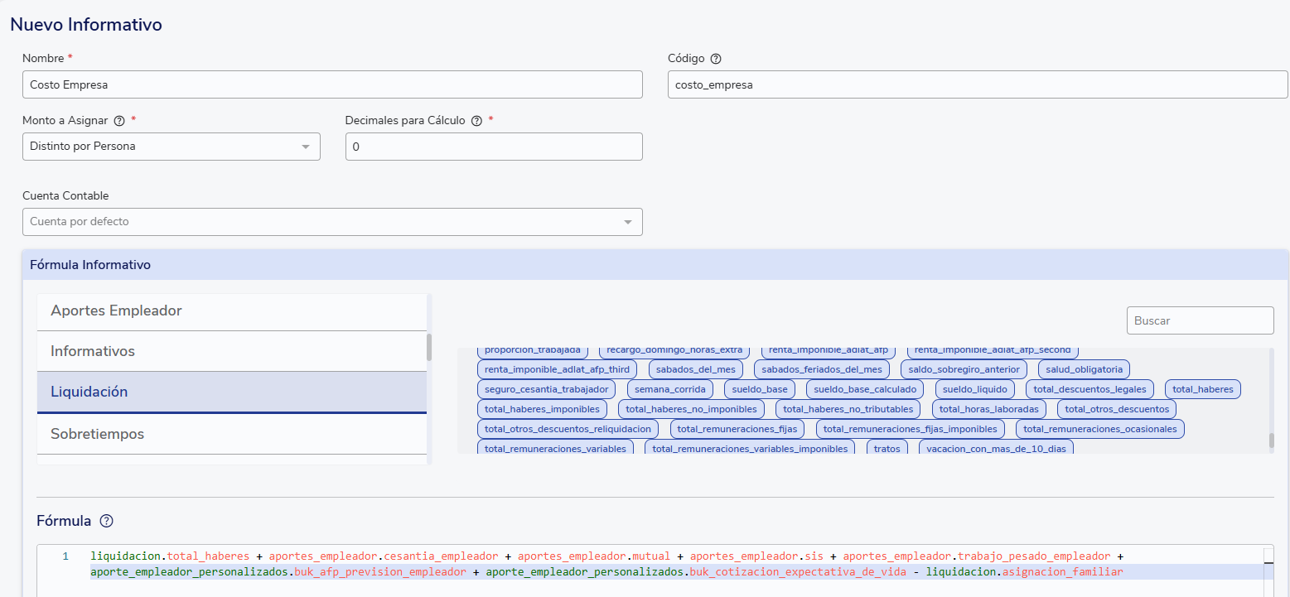Click the variables panel scrollbar
This screenshot has height=597, width=1290.
click(1271, 440)
